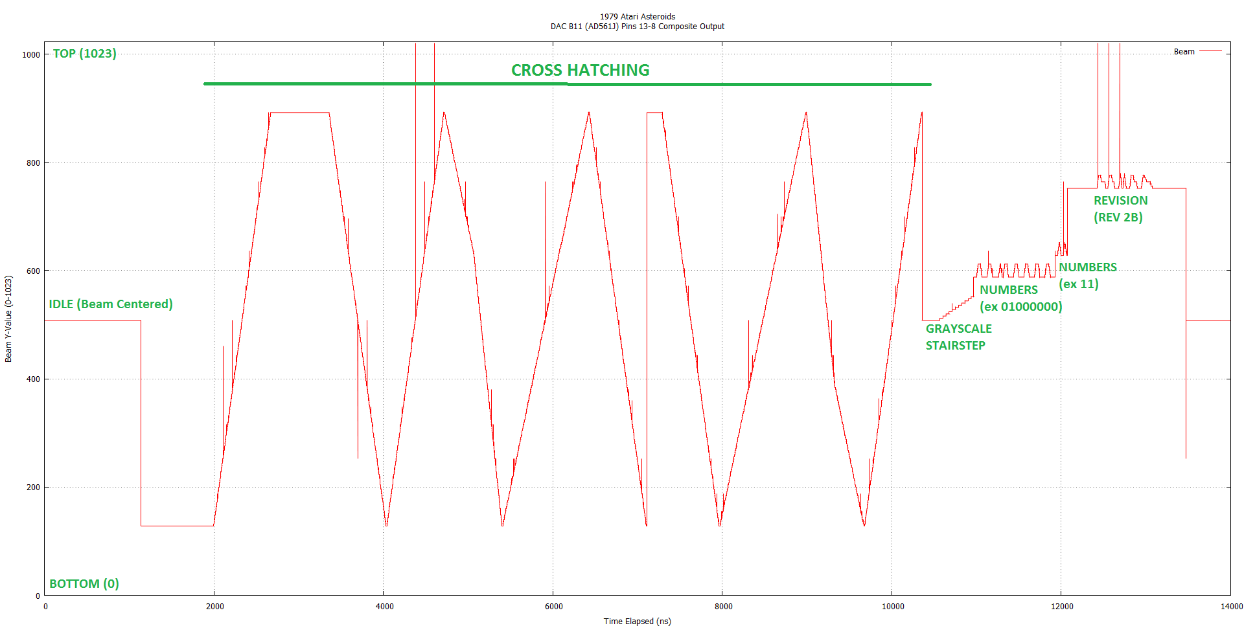The width and height of the screenshot is (1244, 628).
Task: Click the 'NUMBERS (ex 01000000)' annotation
Action: click(1020, 298)
